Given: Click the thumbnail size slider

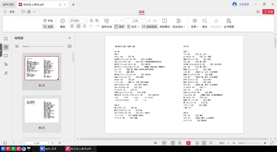Looking at the screenshot, I should click(43, 46).
